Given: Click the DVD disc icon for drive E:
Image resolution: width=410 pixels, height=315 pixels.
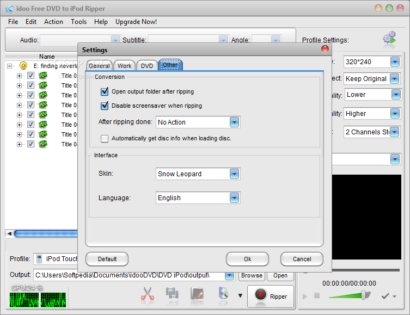Looking at the screenshot, I should (23, 66).
